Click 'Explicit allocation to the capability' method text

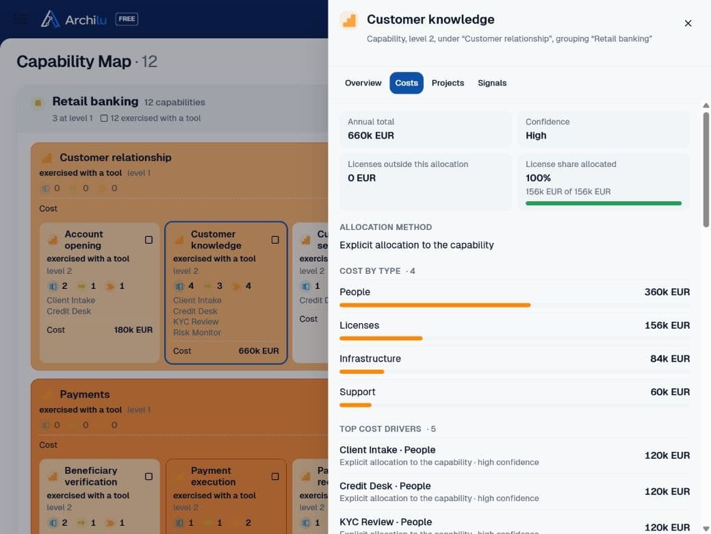(x=416, y=245)
